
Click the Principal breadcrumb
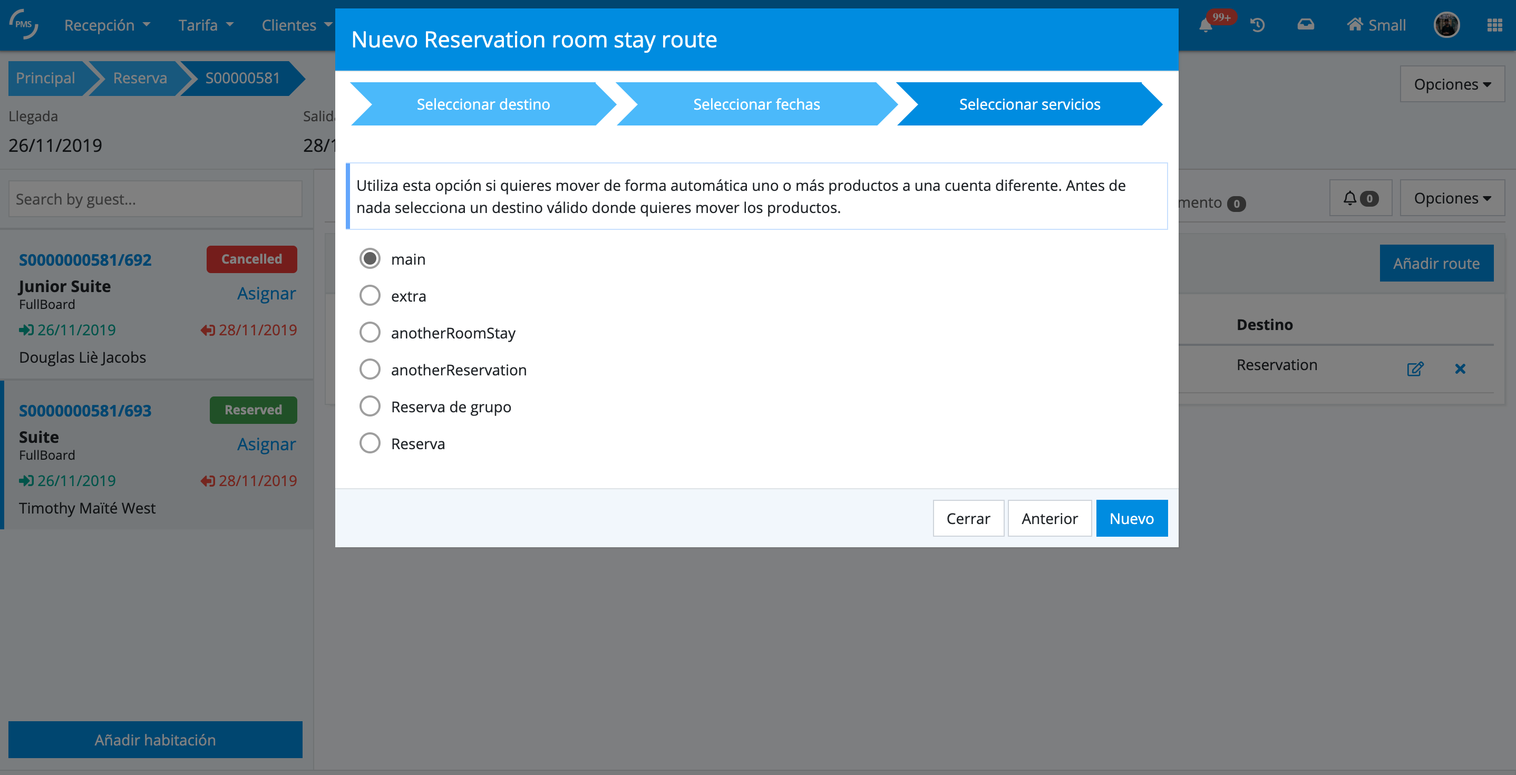[45, 78]
